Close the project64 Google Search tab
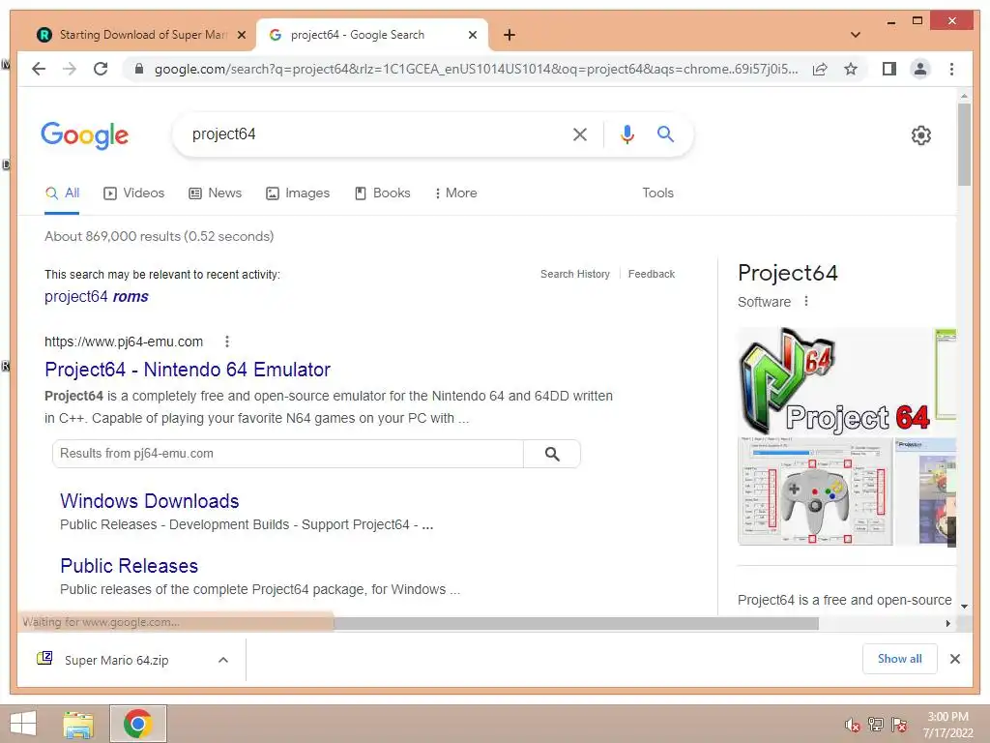 tap(472, 35)
